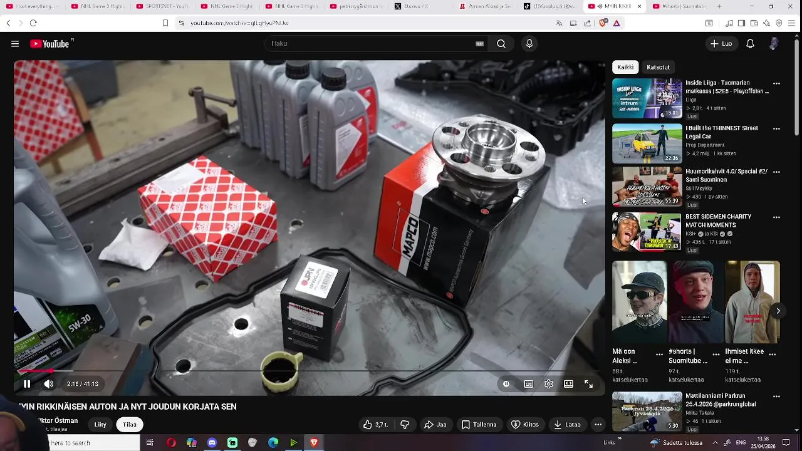Viewport: 802px width, 451px height.
Task: Open the Viktor Östman channel link
Action: (x=58, y=421)
